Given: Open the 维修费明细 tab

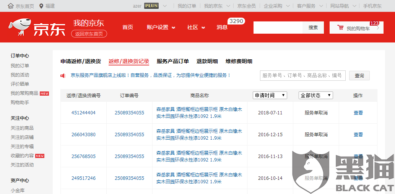Looking at the screenshot, I should pos(239,61).
